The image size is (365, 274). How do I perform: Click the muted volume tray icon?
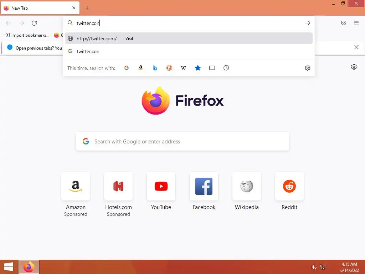click(x=314, y=267)
